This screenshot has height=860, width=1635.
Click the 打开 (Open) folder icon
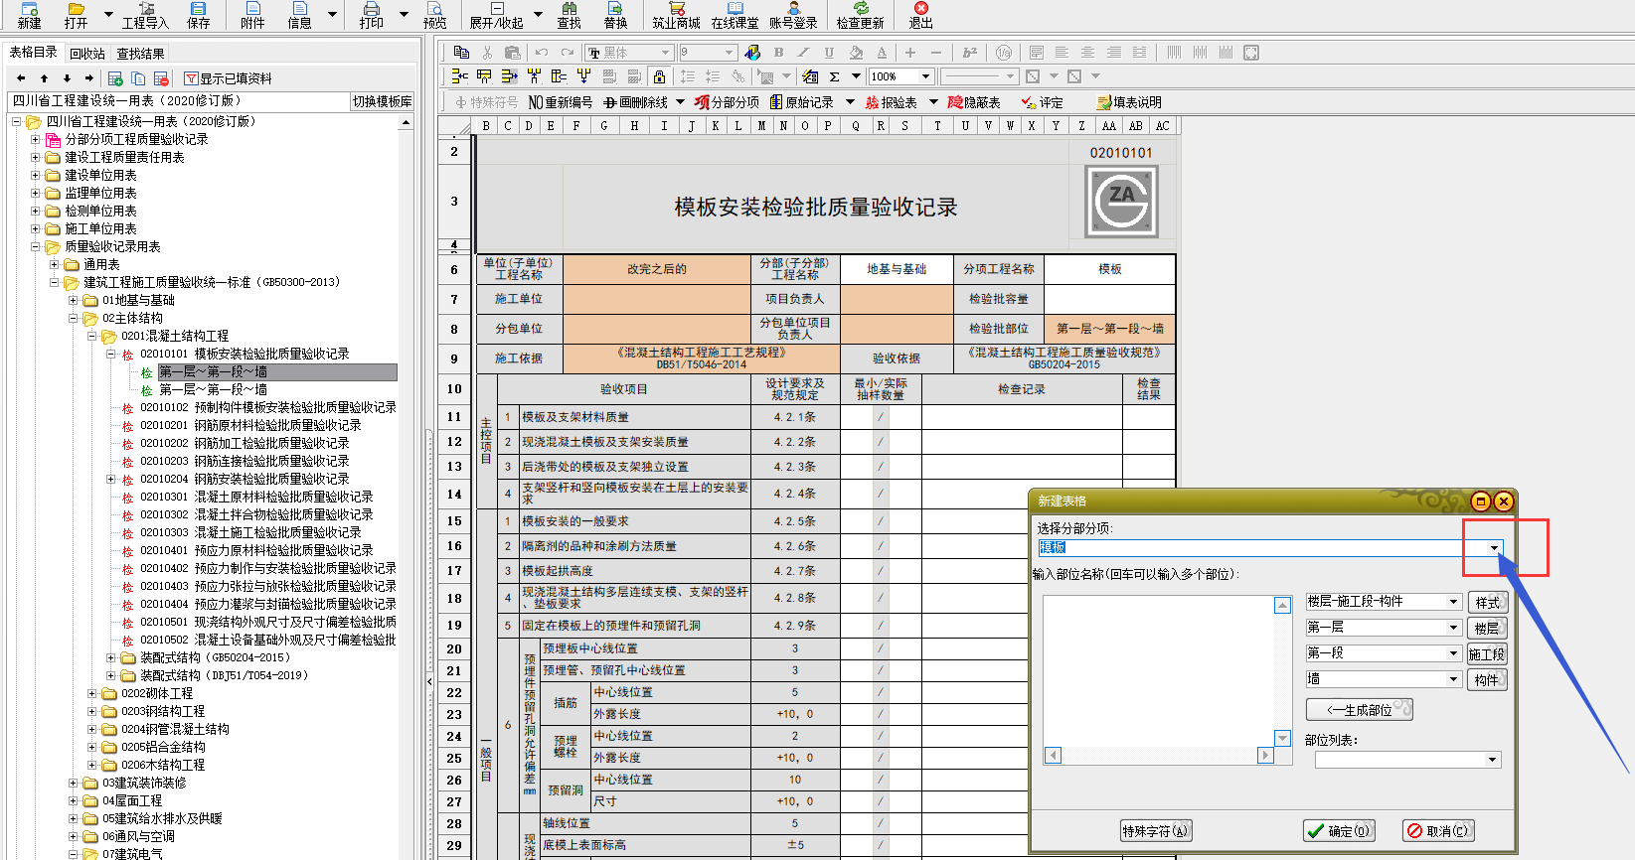tap(76, 9)
